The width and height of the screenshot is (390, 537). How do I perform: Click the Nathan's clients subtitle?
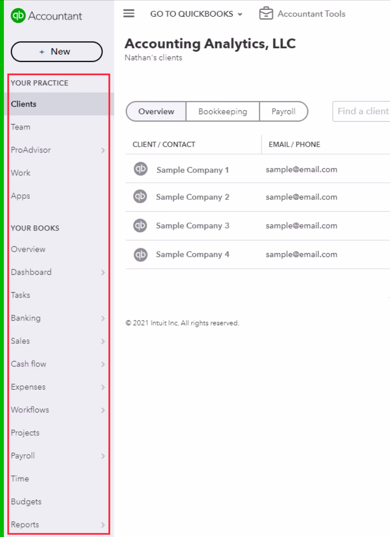click(x=153, y=58)
